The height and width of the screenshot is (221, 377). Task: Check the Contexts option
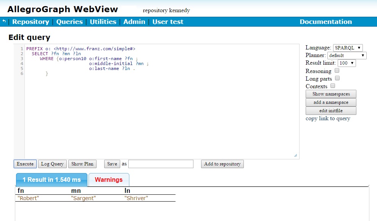pyautogui.click(x=333, y=86)
